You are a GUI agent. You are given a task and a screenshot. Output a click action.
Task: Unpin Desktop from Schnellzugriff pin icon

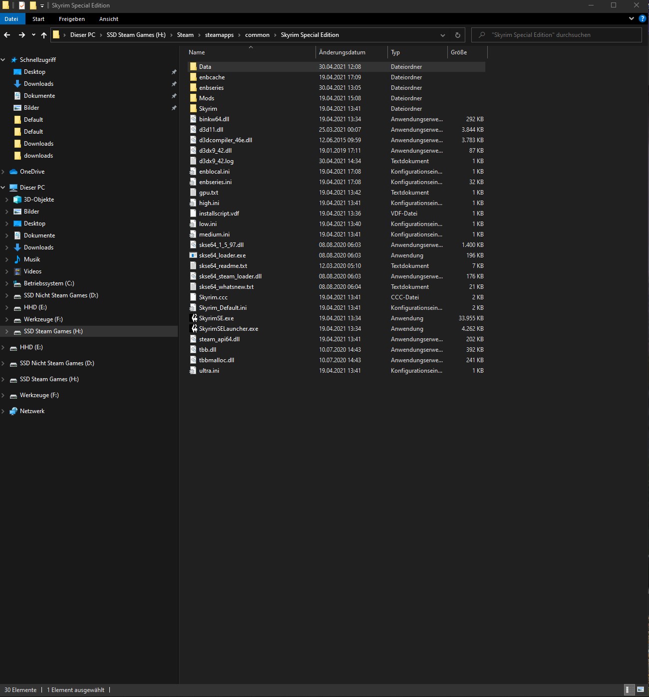(x=174, y=72)
